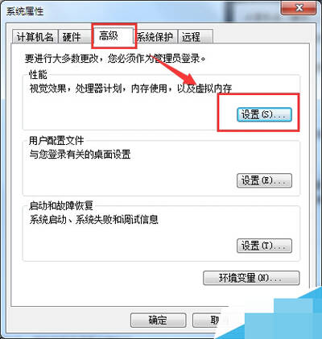This screenshot has width=322, height=339.
Task: Go to the 系统保护 tab
Action: coord(155,36)
